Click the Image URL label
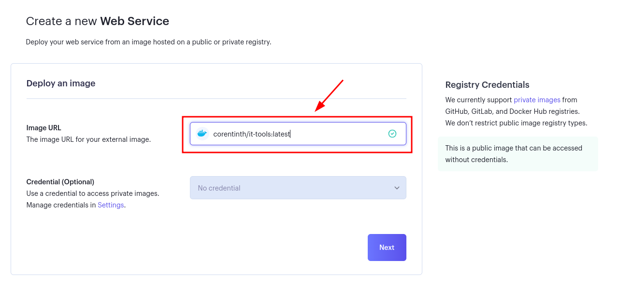 pos(44,128)
